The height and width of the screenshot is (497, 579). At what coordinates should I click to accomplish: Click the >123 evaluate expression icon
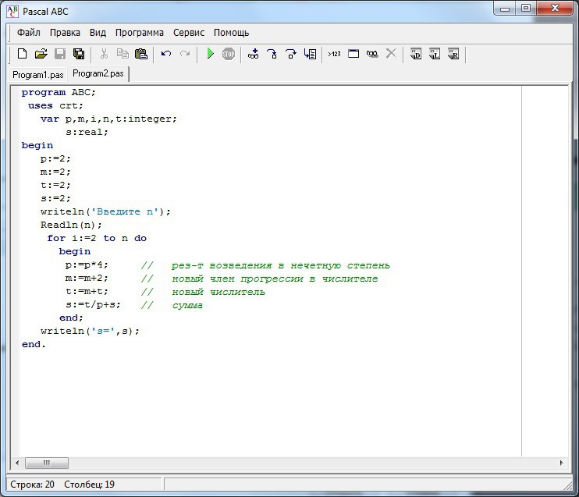[334, 54]
